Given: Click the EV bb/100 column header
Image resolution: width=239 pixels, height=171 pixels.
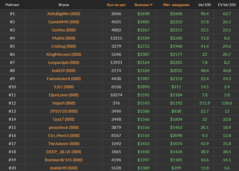Looking at the screenshot, I should [x=226, y=5].
